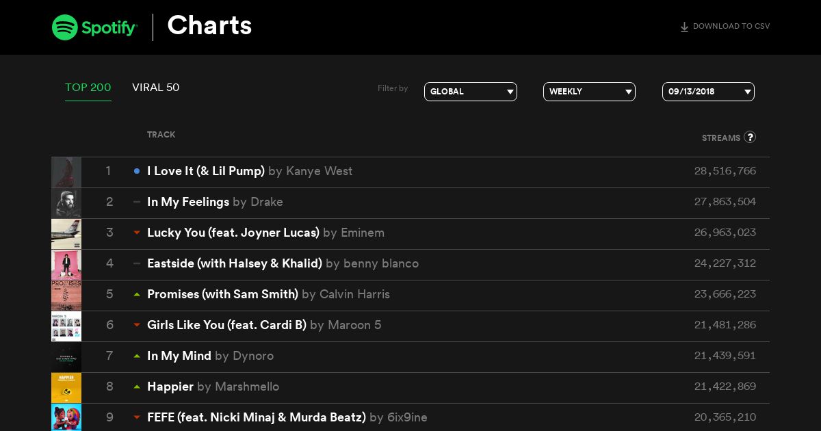Click the Spotify logo icon
Screen dimensions: 821x431
coord(65,27)
